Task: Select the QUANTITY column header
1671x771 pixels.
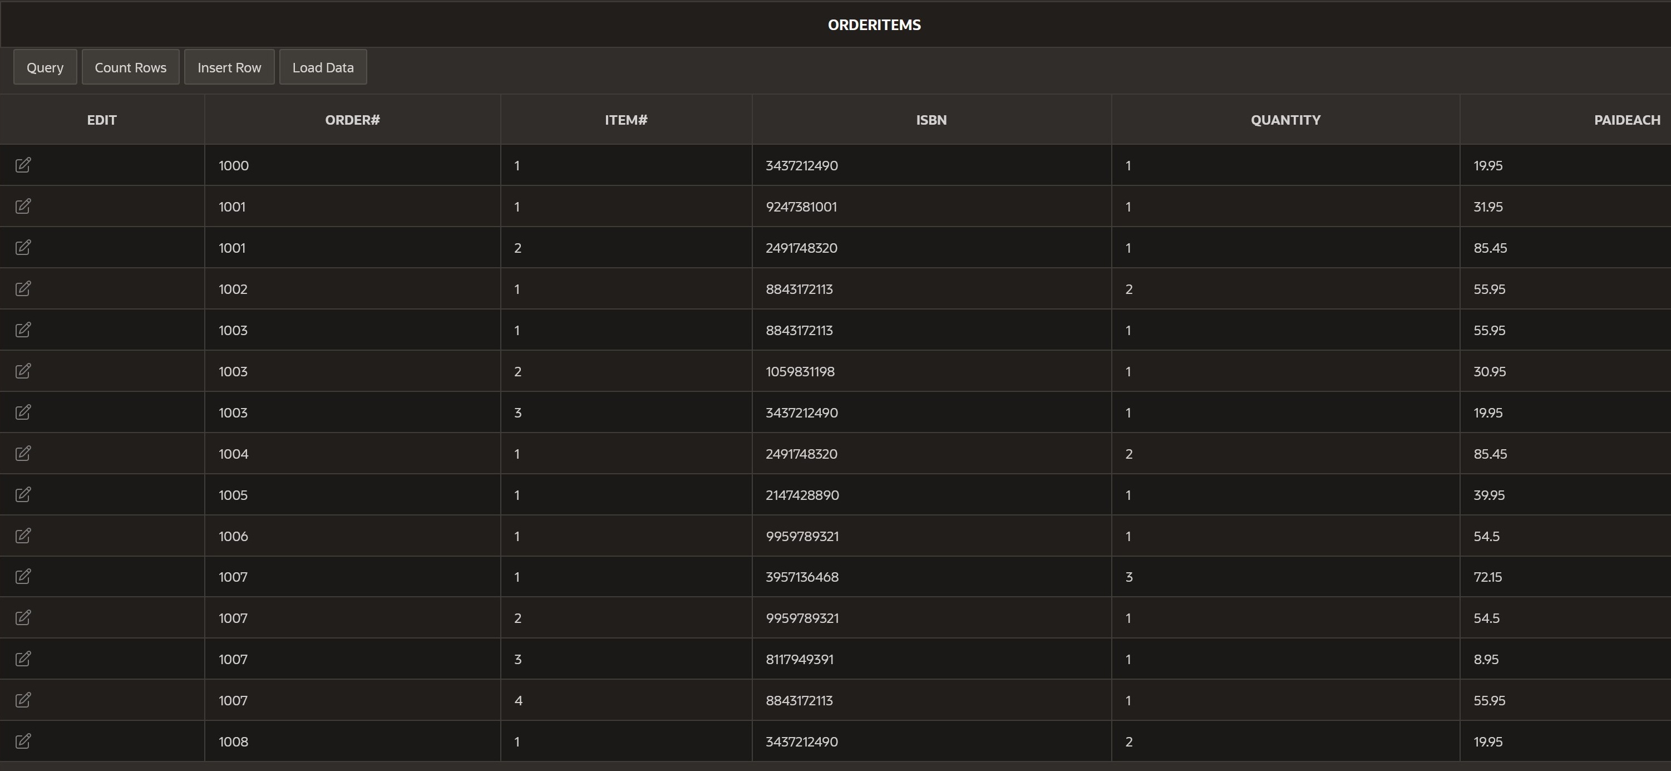Action: click(x=1285, y=120)
